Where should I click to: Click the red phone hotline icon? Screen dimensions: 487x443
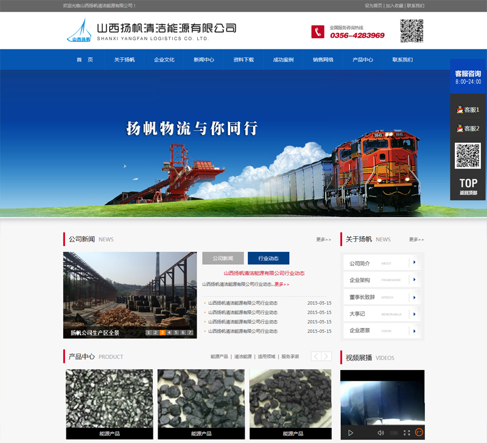tap(318, 32)
